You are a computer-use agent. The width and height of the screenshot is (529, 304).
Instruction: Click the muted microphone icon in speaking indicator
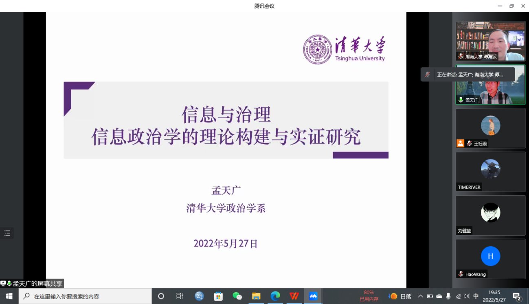[x=428, y=75]
